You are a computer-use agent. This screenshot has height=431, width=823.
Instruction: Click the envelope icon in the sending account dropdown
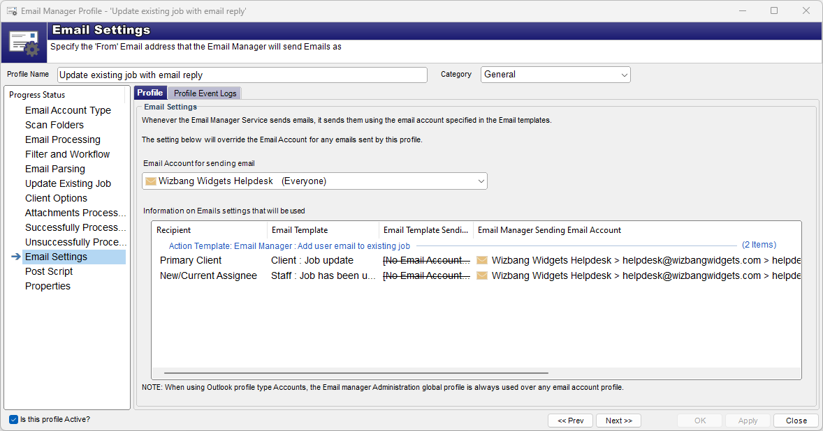(151, 181)
